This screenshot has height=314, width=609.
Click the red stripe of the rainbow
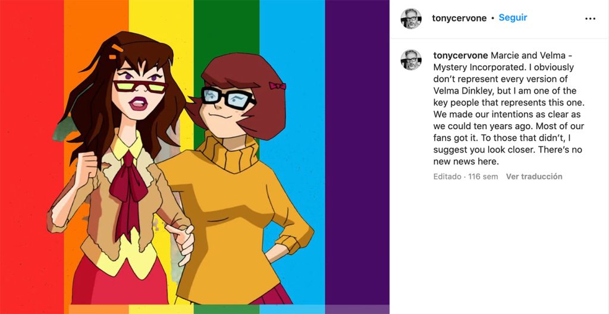31,155
